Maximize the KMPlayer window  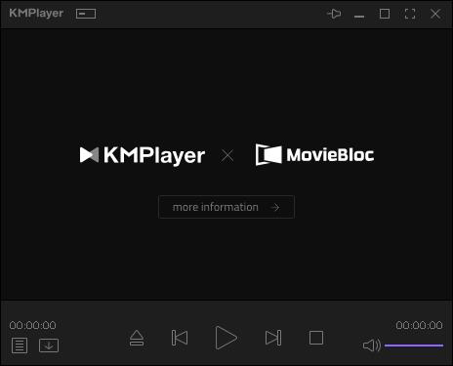click(x=385, y=14)
